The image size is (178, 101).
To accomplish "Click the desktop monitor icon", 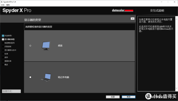I will (x=46, y=46).
